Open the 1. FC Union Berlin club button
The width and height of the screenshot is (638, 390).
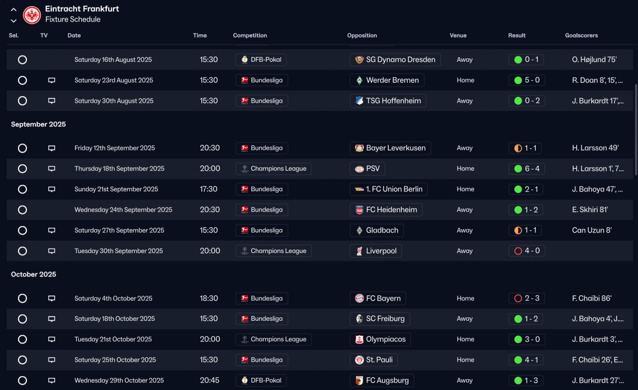[389, 189]
